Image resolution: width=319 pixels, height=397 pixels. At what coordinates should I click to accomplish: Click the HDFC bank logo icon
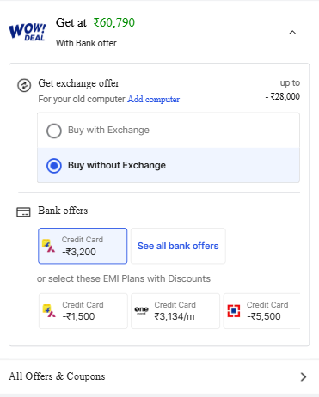click(x=234, y=311)
